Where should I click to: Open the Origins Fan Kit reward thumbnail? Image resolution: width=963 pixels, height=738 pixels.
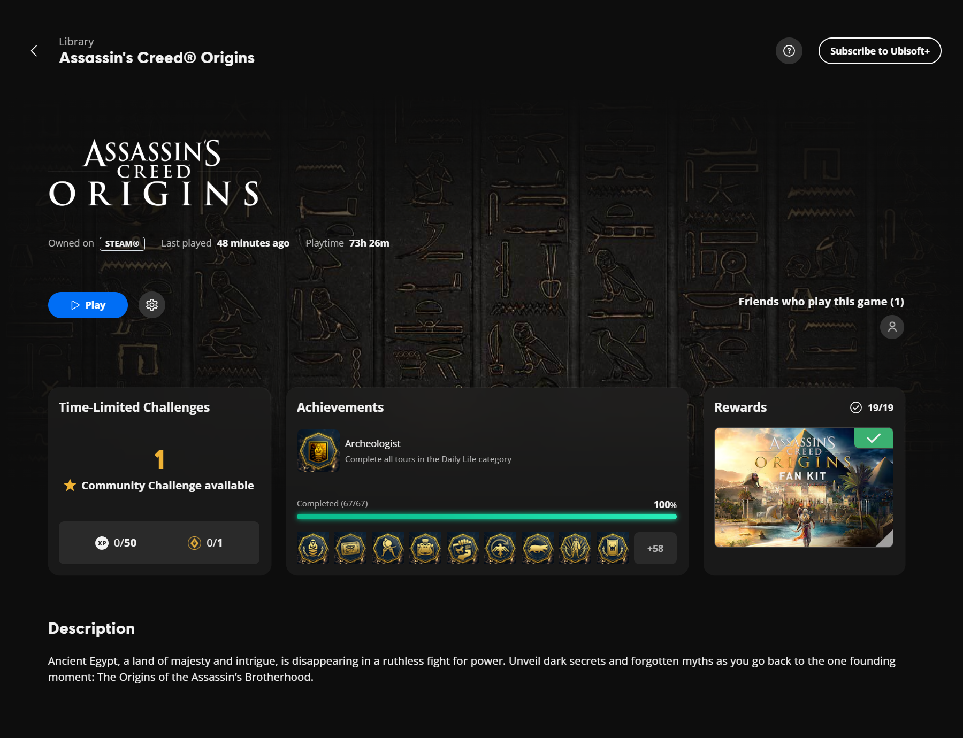tap(804, 487)
